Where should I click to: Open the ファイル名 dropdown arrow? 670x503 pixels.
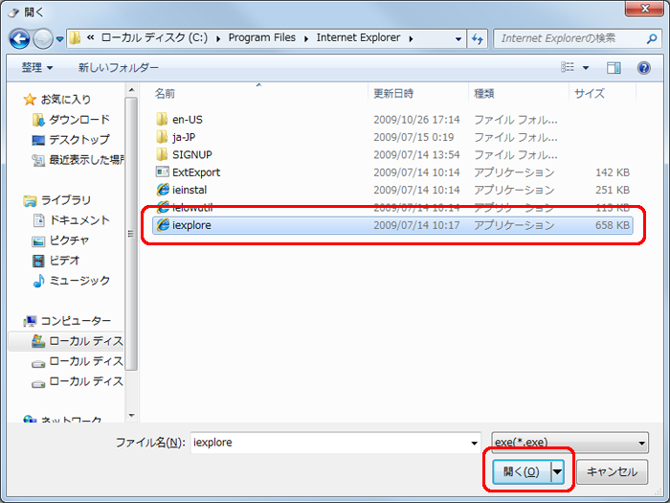tap(475, 443)
